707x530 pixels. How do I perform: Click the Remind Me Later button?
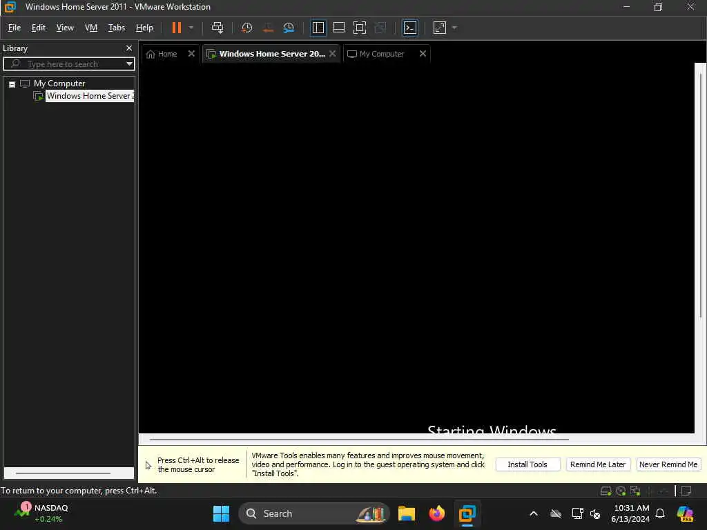pyautogui.click(x=598, y=464)
